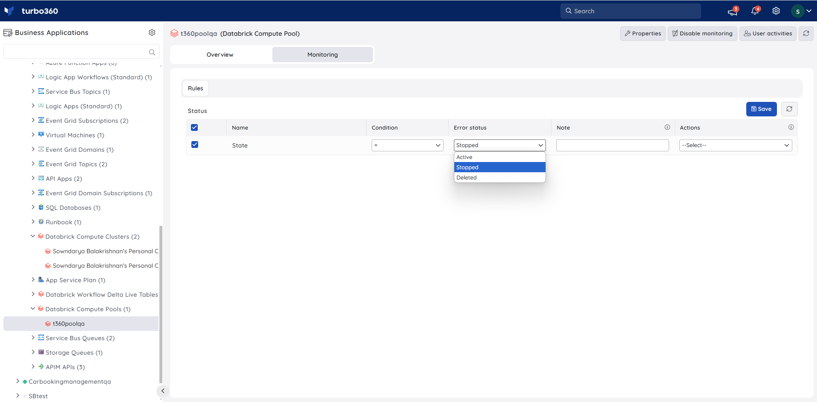Open the settings gear in top bar
Screen dimensions: 817x402
coord(776,11)
